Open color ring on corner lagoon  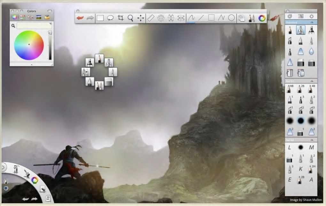click(x=35, y=180)
